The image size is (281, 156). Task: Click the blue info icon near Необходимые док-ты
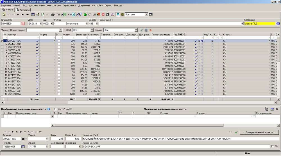click(x=49, y=109)
